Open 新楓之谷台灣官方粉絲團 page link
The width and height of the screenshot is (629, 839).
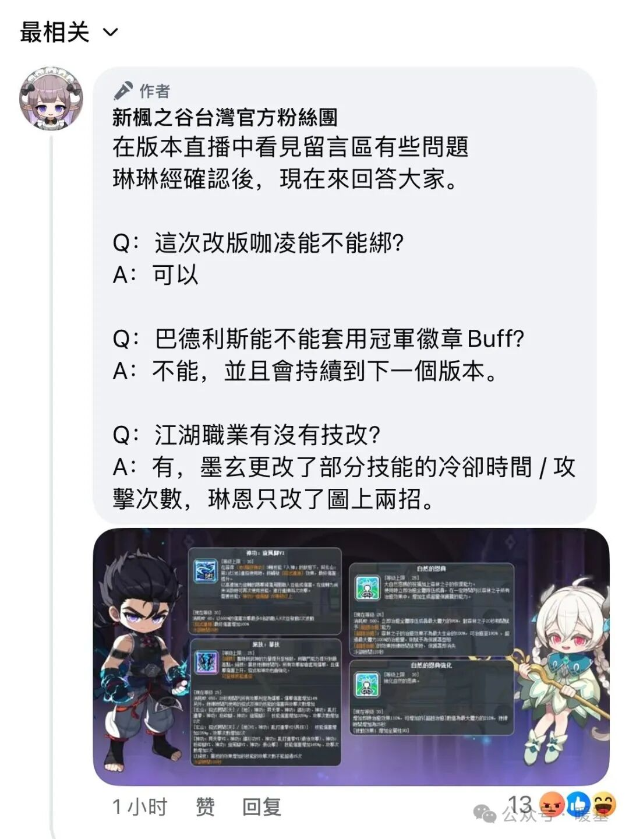[225, 118]
